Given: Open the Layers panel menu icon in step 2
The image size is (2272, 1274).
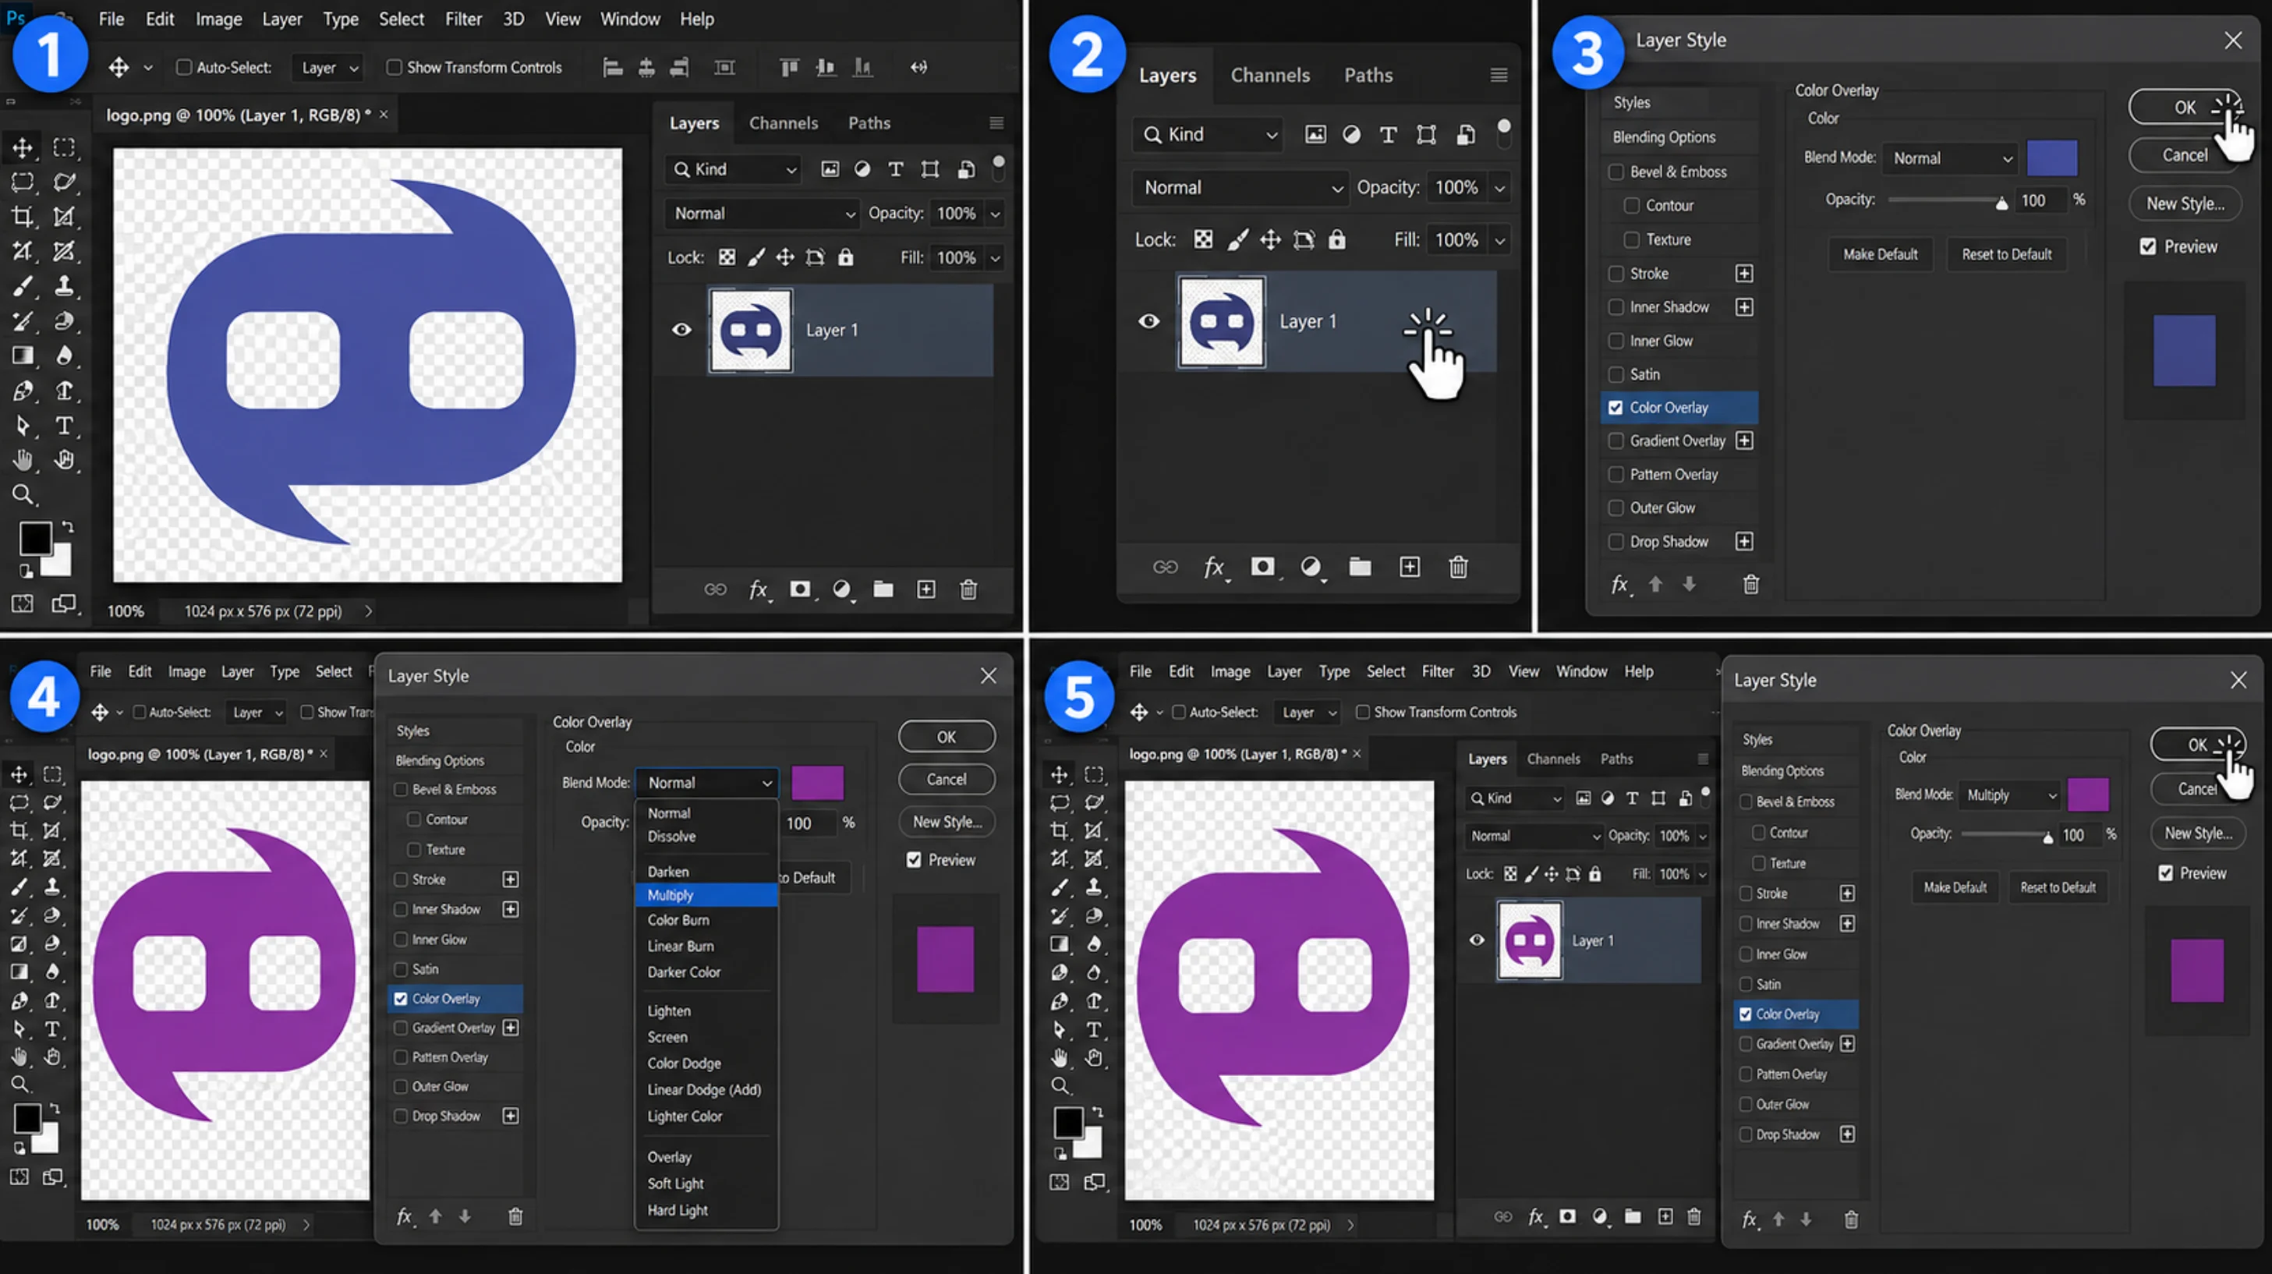Looking at the screenshot, I should pos(1499,75).
